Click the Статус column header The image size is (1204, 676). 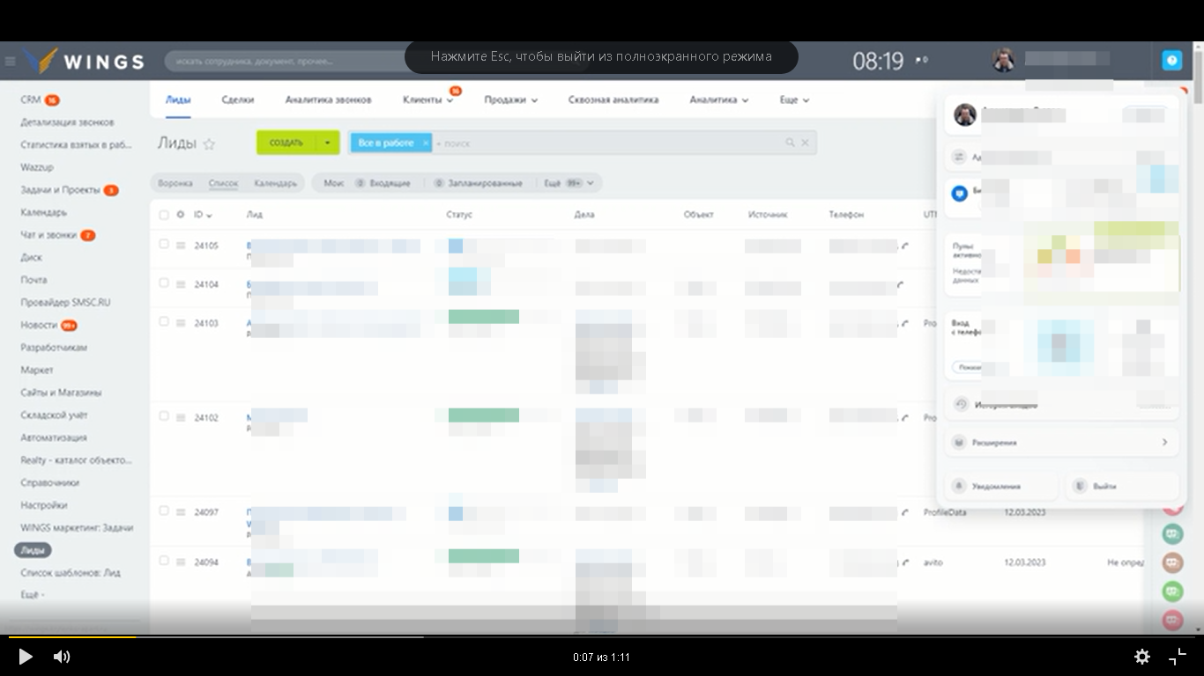point(459,215)
